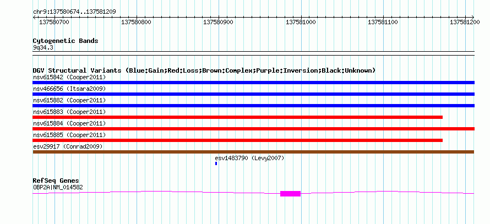Open the esv1483790 (Levy2007) label
The height and width of the screenshot is (224, 490).
[250, 158]
